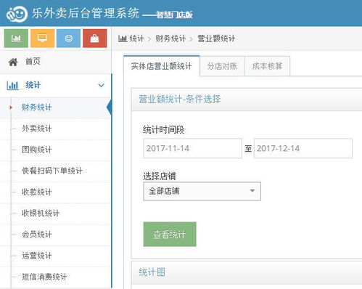Click the blue smiley face icon button
Viewport: 362px width, 289px height.
tap(68, 38)
